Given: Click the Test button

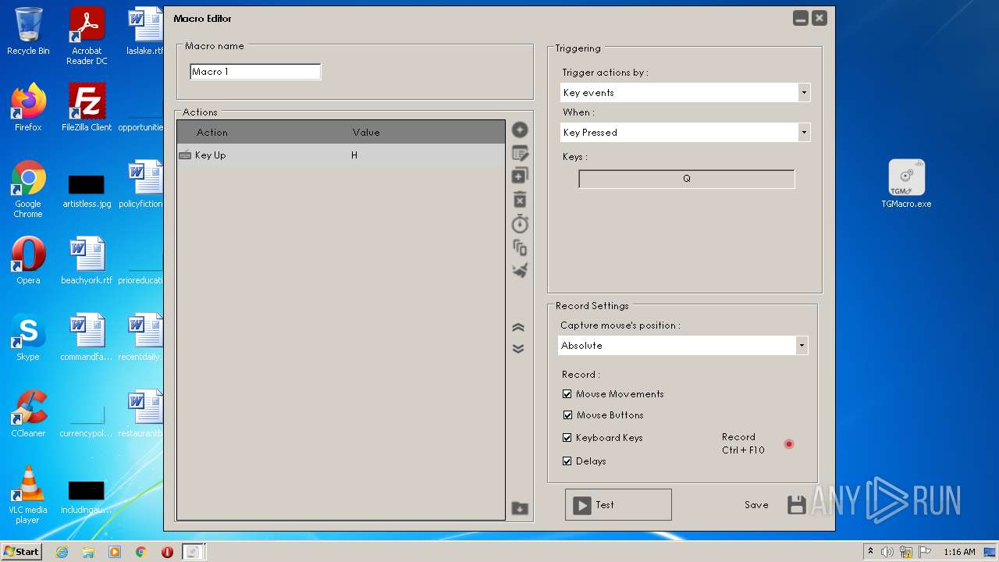Looking at the screenshot, I should [x=618, y=505].
